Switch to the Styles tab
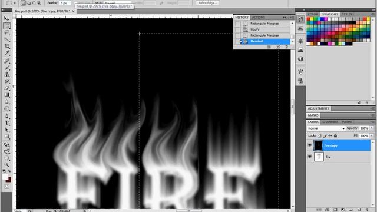 point(347,14)
